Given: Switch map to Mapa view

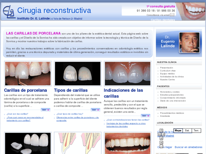Looking at the screenshot, I should pos(178,131).
